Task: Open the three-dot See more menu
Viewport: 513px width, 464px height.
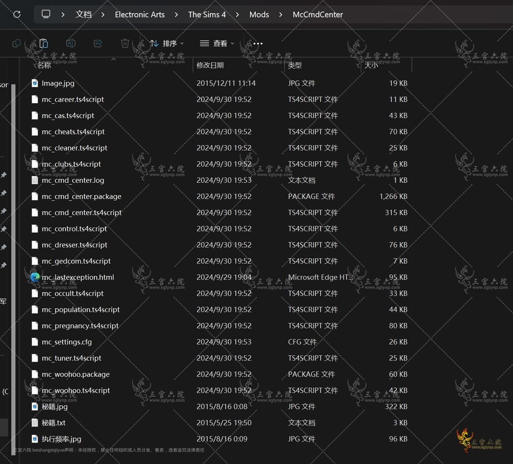Action: click(x=258, y=44)
